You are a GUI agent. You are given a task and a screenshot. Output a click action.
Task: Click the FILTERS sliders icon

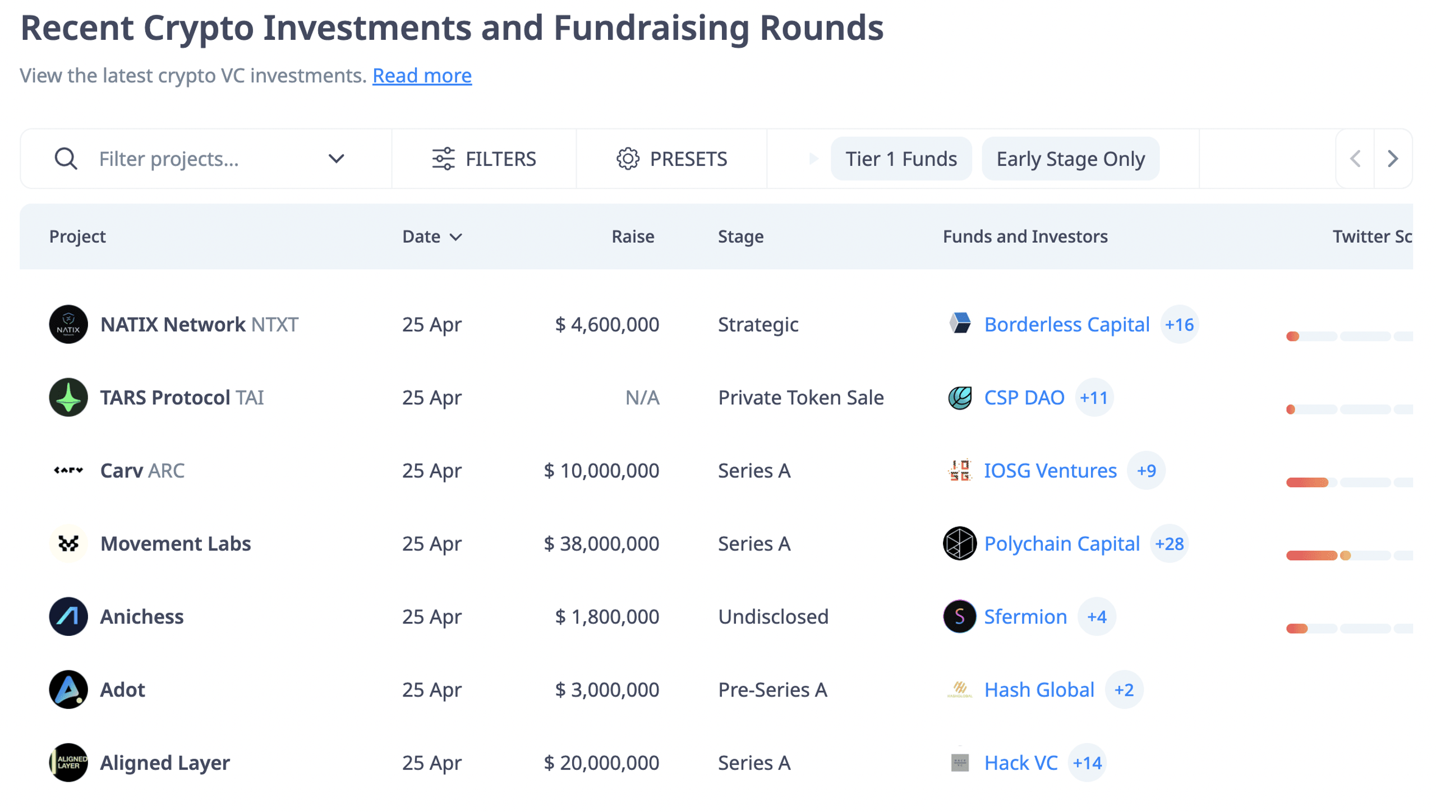(x=443, y=159)
